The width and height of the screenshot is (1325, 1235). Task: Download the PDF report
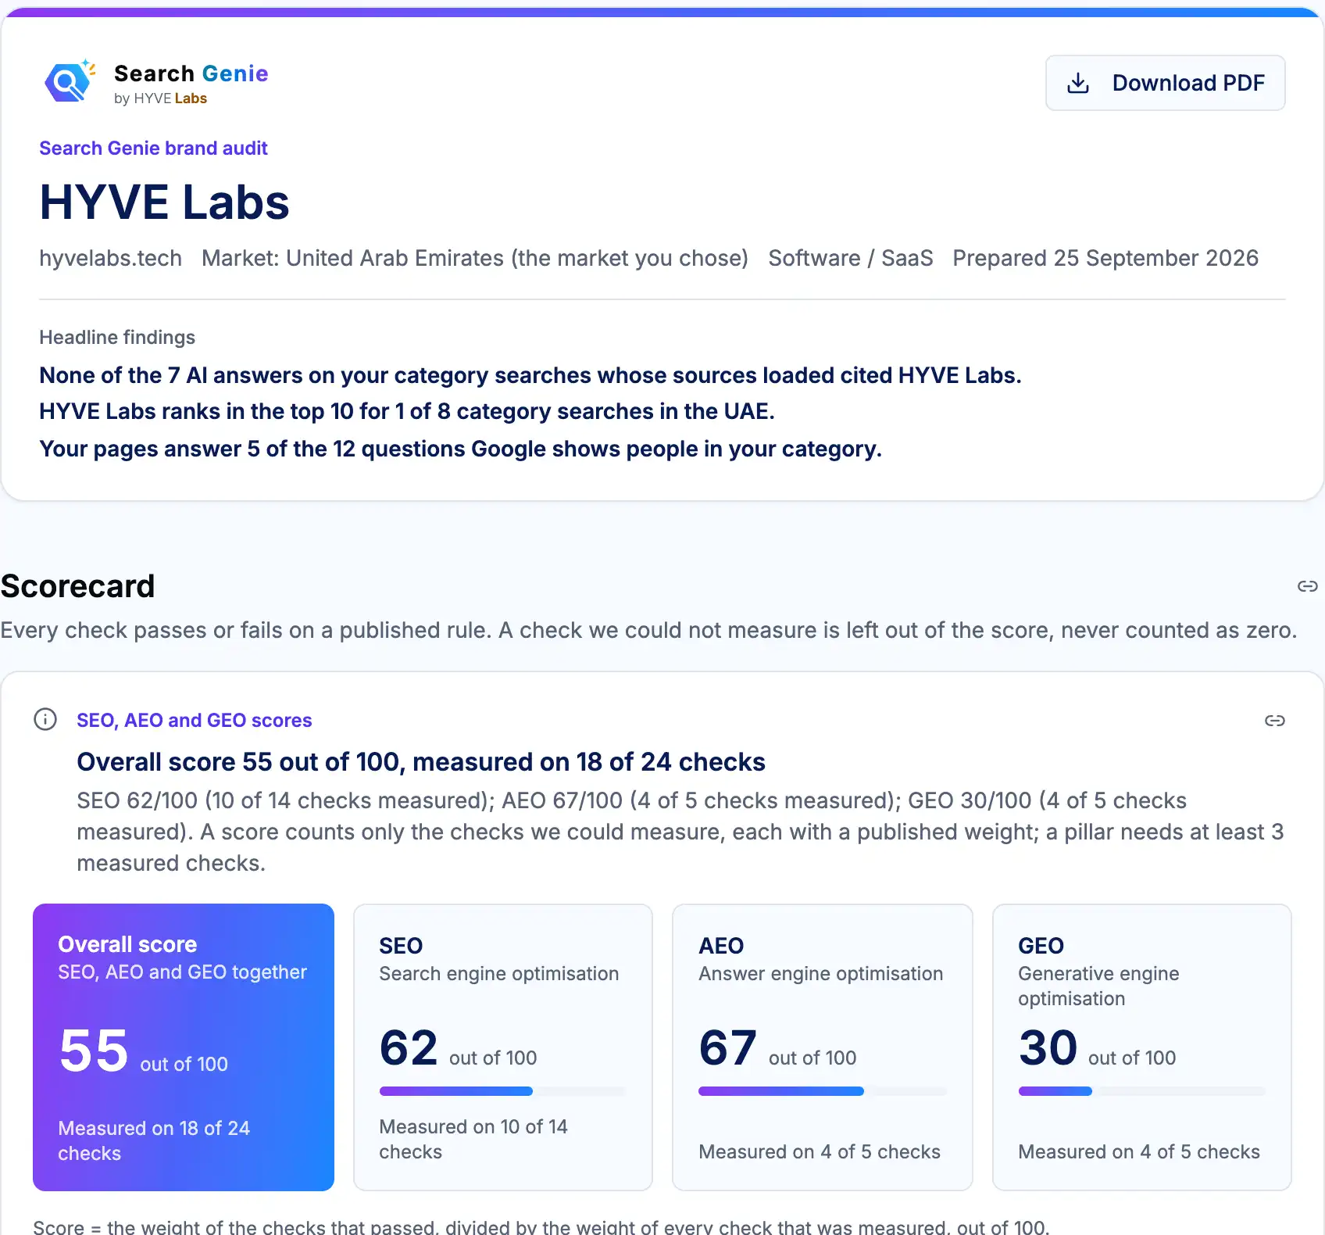1165,83
